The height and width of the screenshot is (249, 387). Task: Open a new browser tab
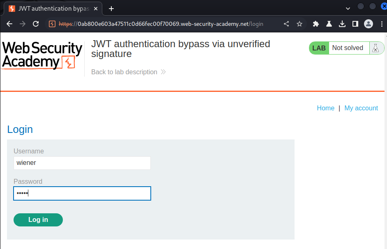coord(111,9)
